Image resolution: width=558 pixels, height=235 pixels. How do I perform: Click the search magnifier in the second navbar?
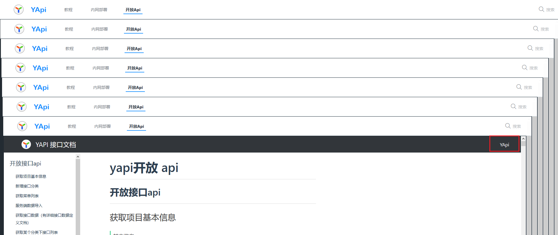[536, 29]
